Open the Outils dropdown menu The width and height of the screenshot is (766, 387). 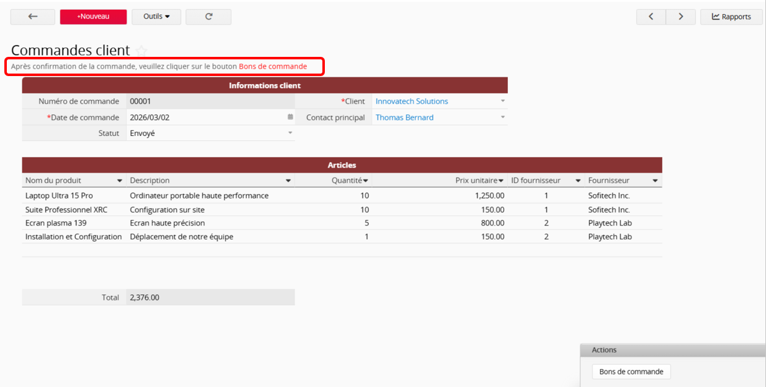click(x=157, y=17)
